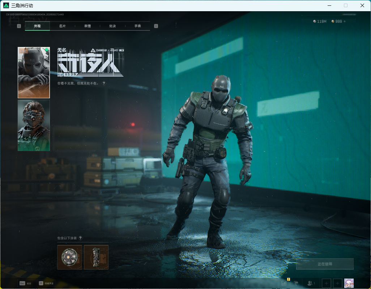The height and width of the screenshot is (289, 371).
Task: Open the help icon next to 包含以下涂装
Action: 80,238
